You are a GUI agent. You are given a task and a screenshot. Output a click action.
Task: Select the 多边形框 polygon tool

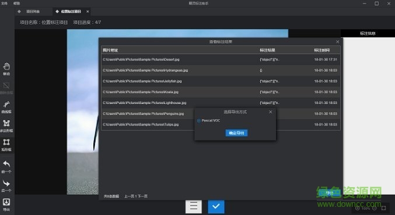tap(6, 126)
